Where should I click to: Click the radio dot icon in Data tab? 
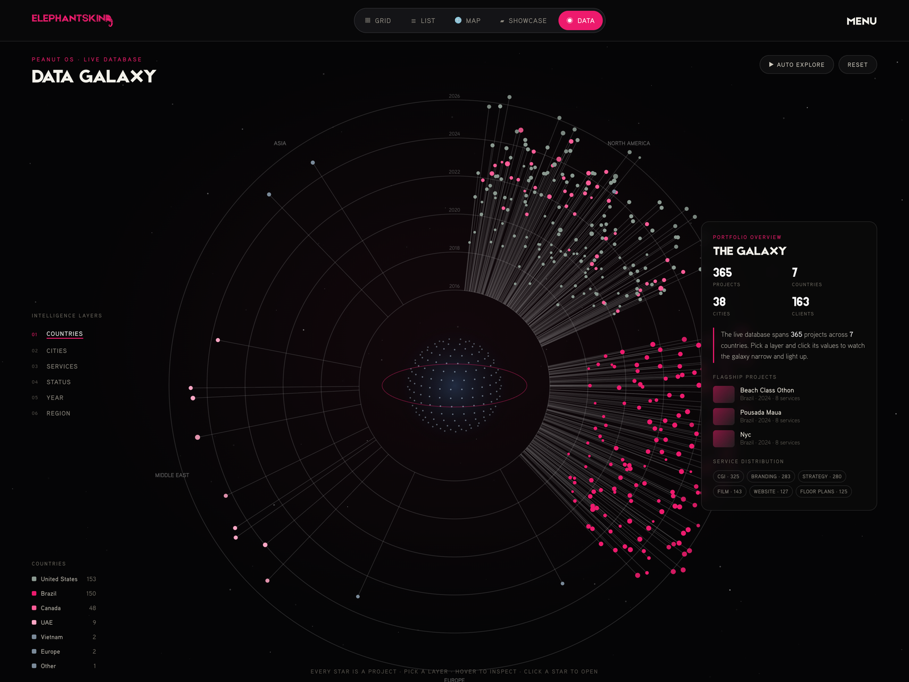point(570,20)
